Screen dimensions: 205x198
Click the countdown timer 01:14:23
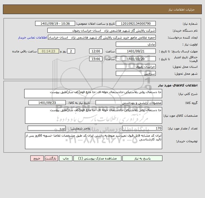pyautogui.click(x=48, y=51)
